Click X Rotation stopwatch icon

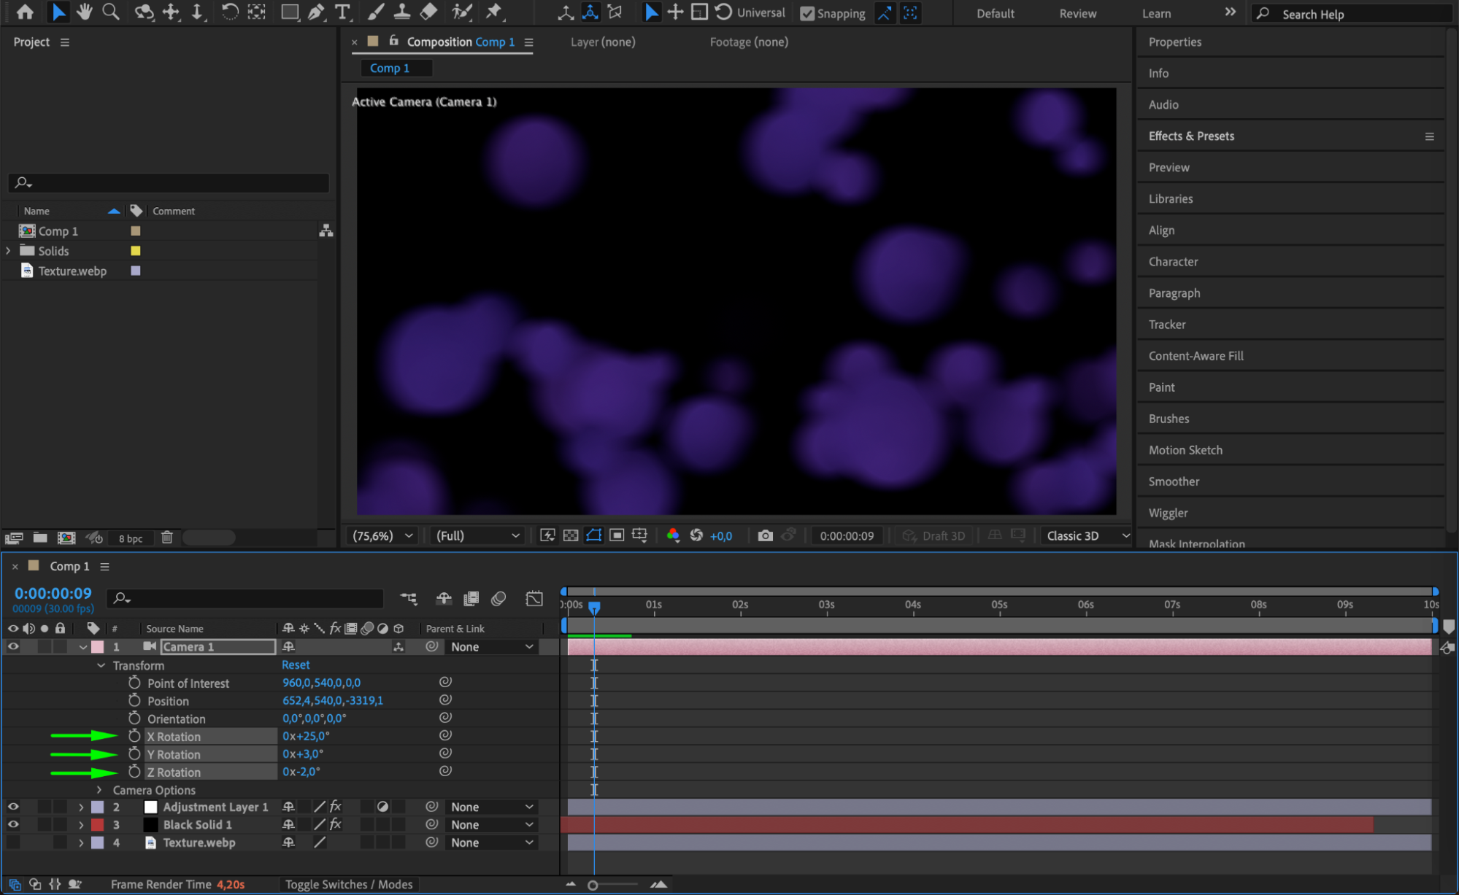(x=134, y=736)
